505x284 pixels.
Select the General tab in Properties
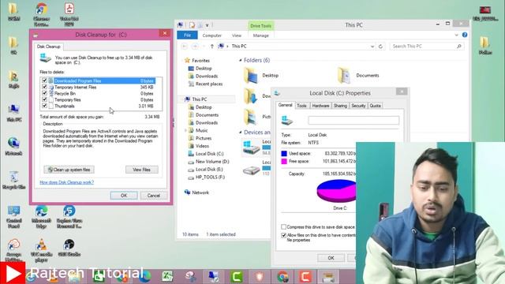[285, 105]
